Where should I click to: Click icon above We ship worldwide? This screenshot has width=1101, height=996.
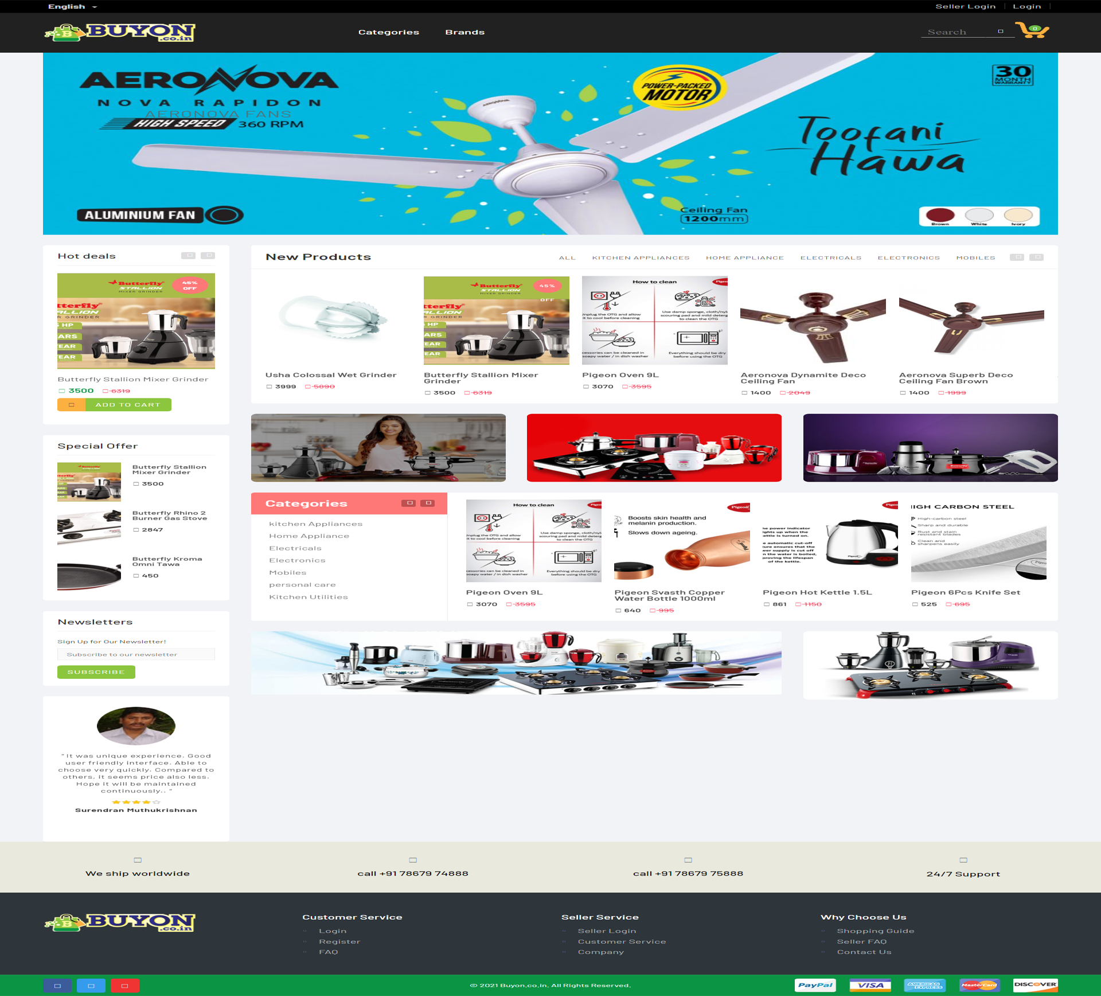click(138, 860)
